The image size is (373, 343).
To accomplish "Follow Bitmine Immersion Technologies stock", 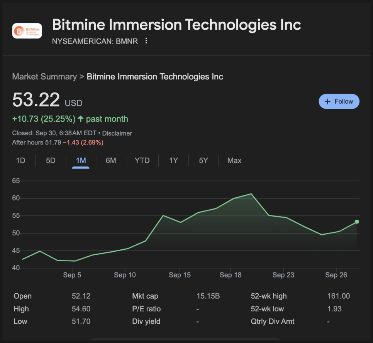I will pyautogui.click(x=339, y=101).
